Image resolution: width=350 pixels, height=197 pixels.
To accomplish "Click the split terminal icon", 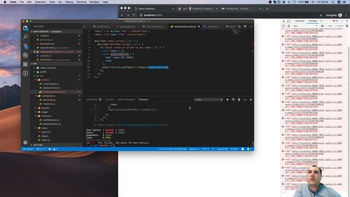I will pyautogui.click(x=233, y=100).
